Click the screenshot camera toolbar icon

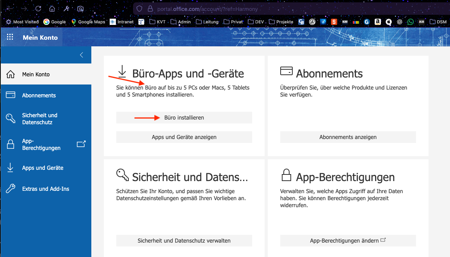[80, 9]
